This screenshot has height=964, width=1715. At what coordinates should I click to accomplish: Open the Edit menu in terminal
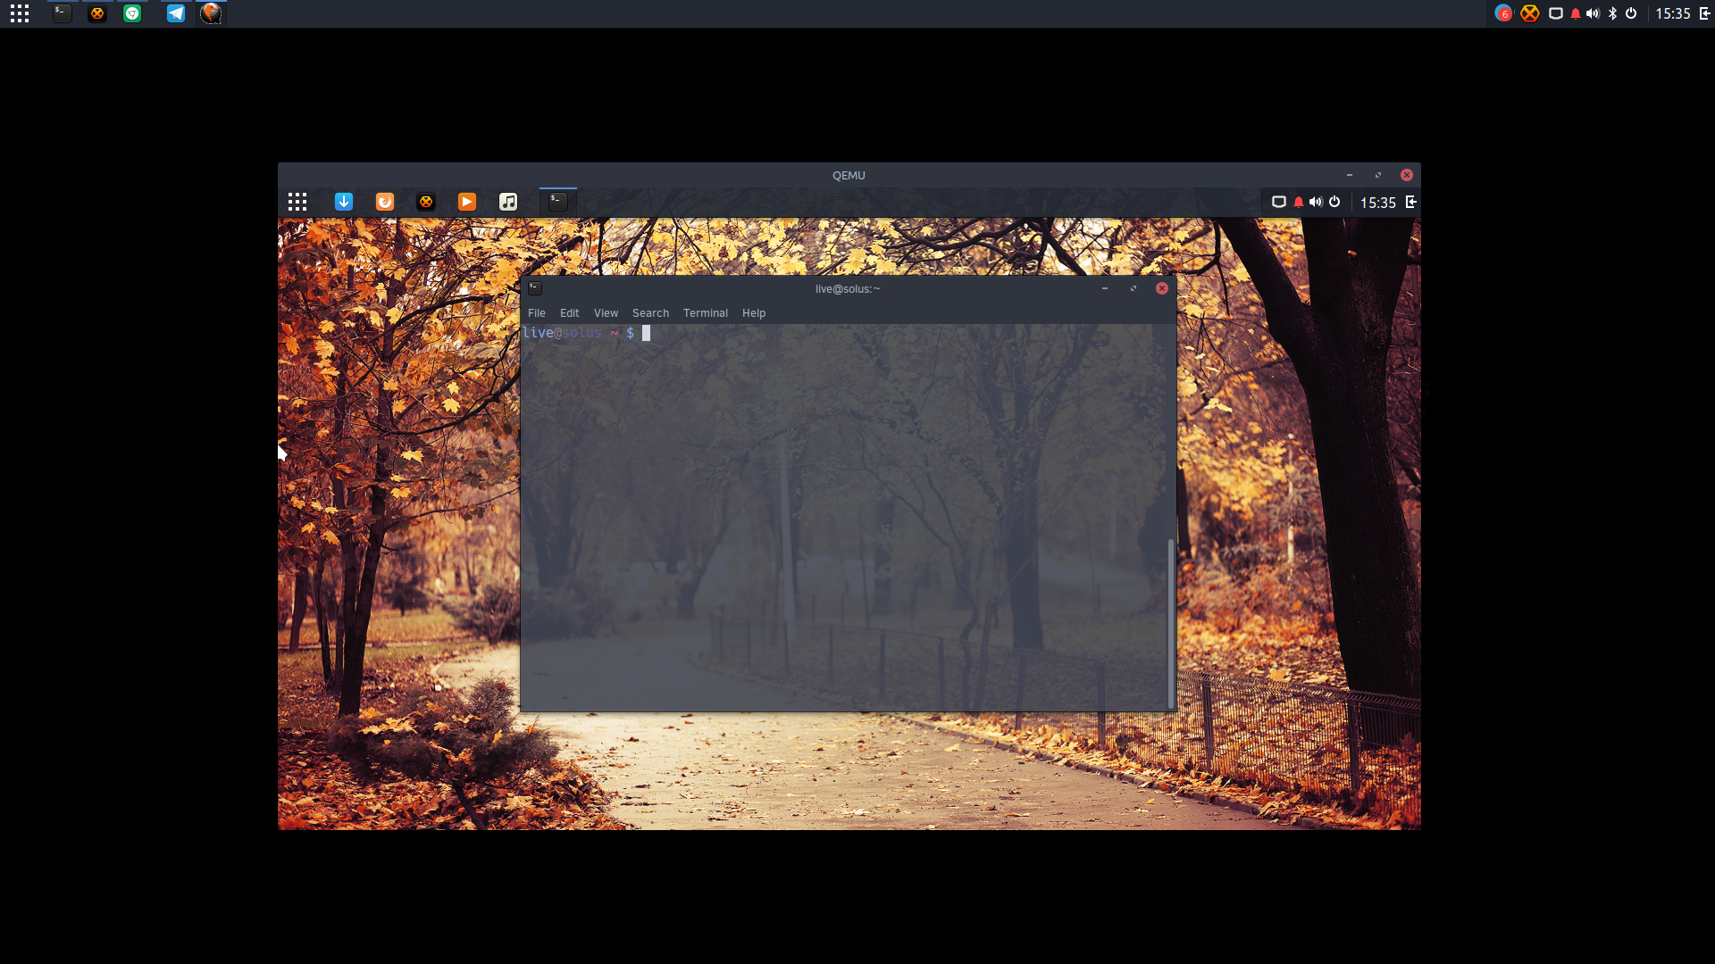tap(570, 313)
